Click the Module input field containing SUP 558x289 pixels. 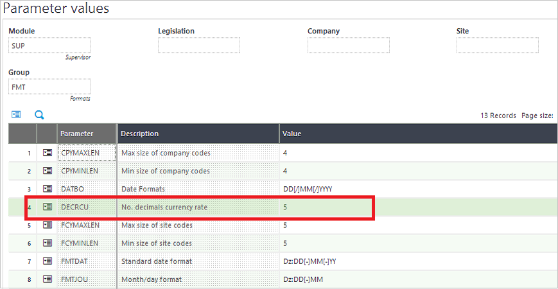[x=49, y=45]
